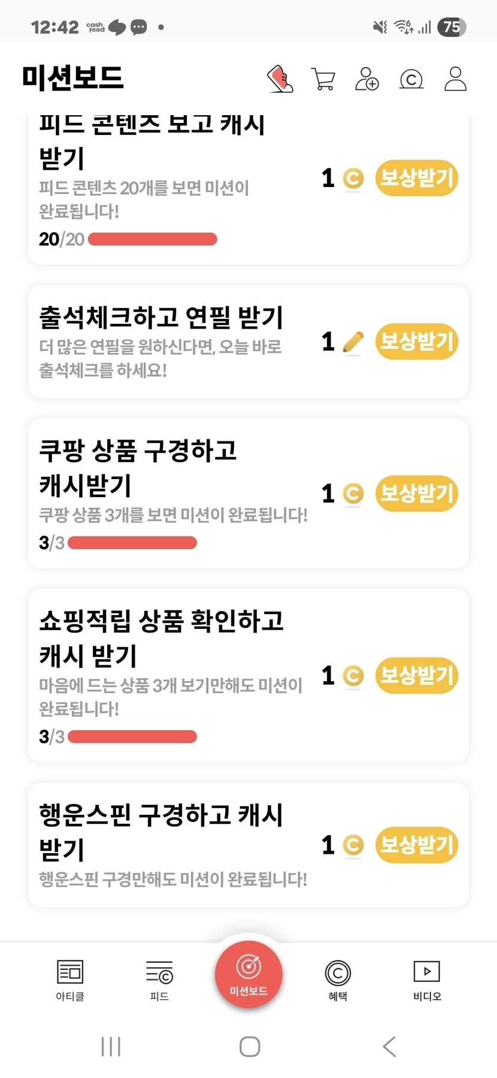497x1078 pixels.
Task: Open the 혜택 tab
Action: pos(338,980)
